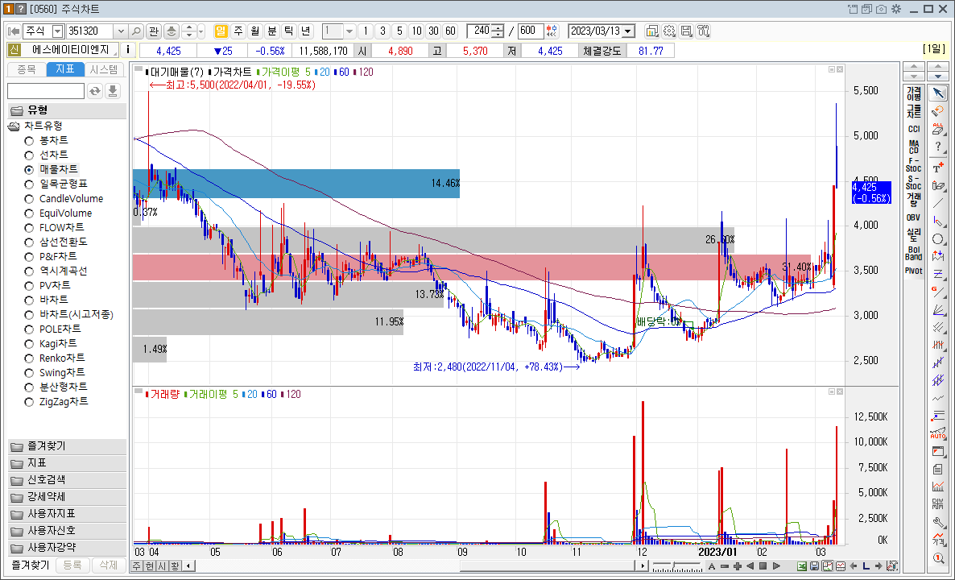The image size is (955, 580).
Task: Click the OBV indicator button
Action: click(914, 217)
